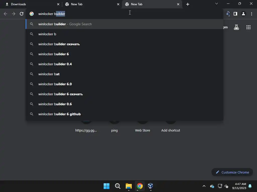The width and height of the screenshot is (257, 192).
Task: Pick the 'winlocker bat' suggestion
Action: coord(124,74)
